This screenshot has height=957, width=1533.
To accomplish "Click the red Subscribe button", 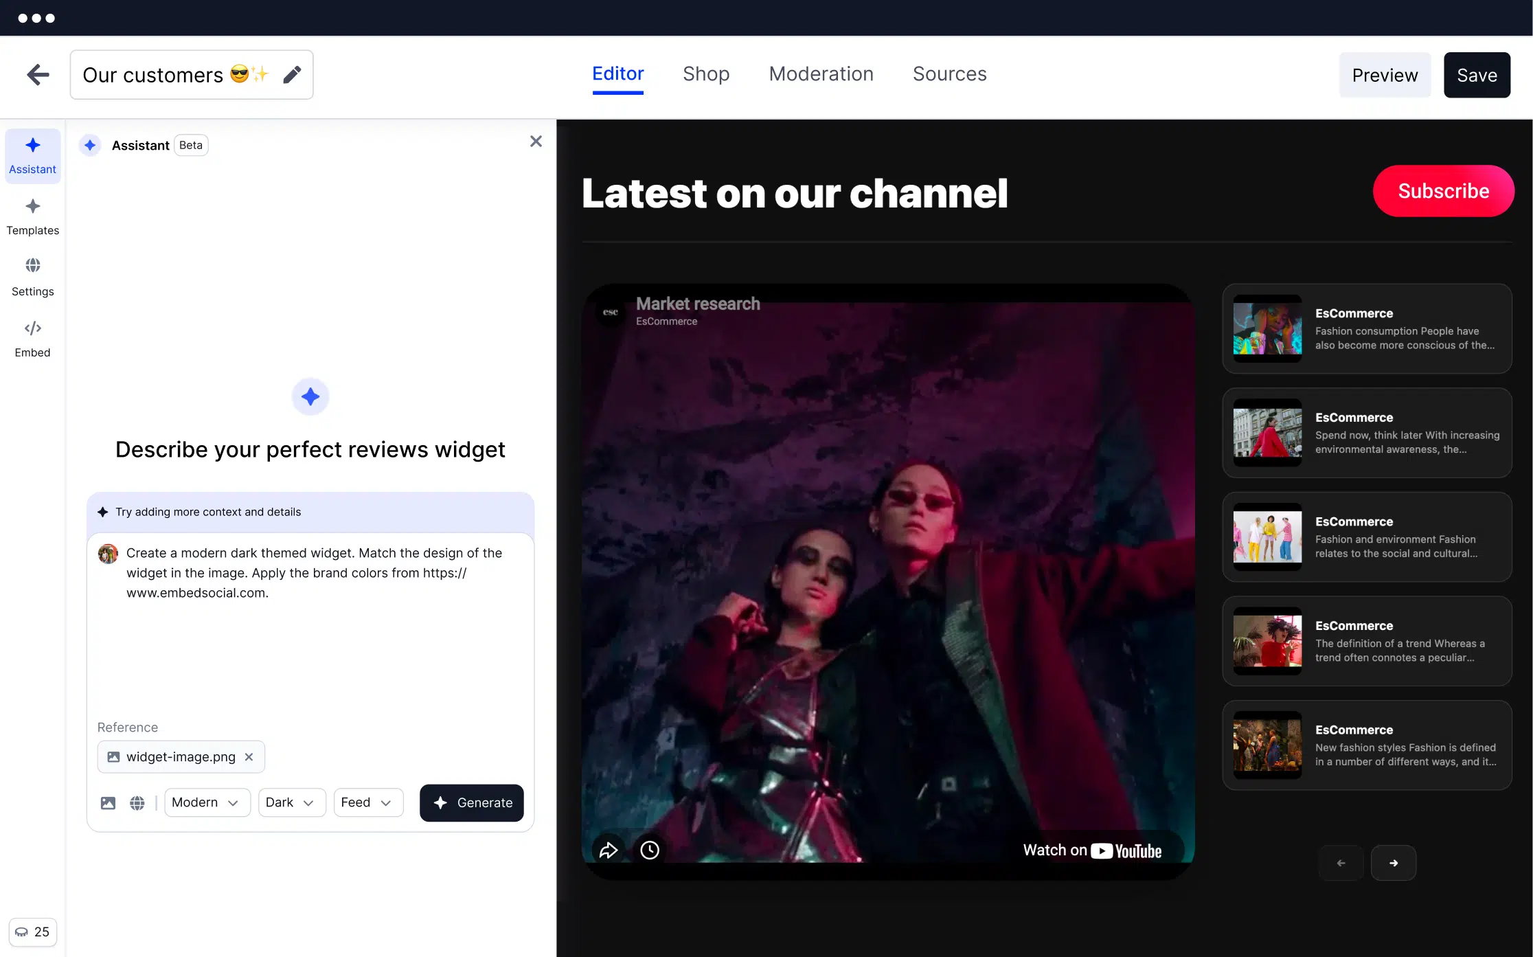I will point(1443,191).
